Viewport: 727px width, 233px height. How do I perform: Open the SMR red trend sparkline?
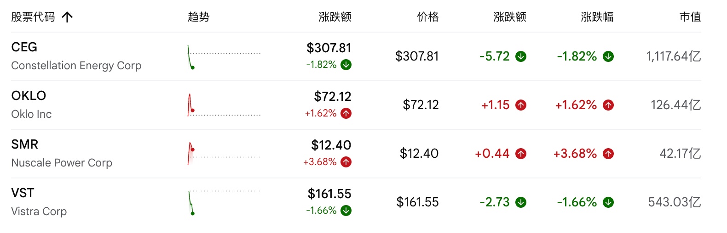(224, 154)
